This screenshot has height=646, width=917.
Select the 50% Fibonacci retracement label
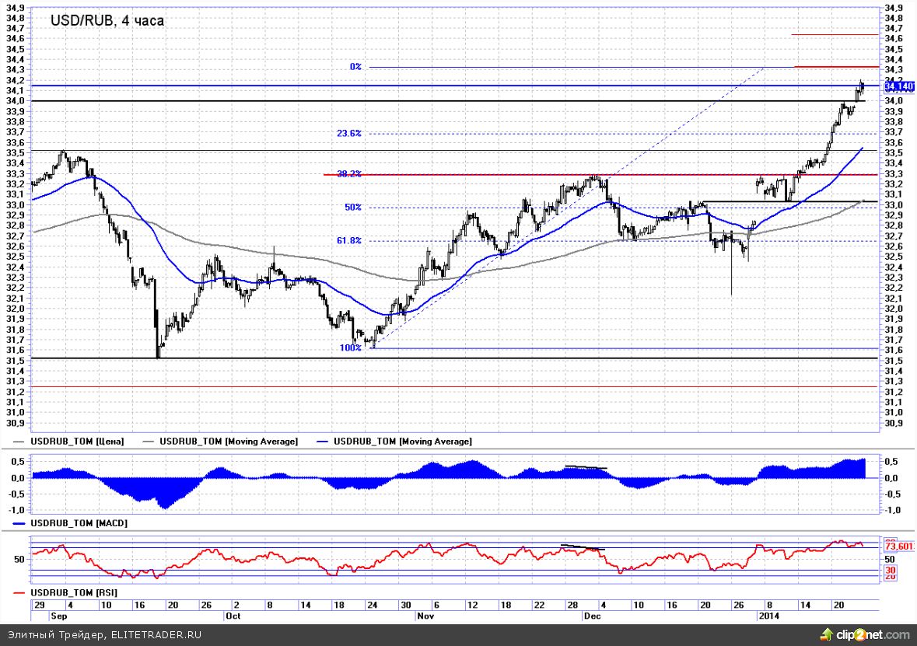[353, 208]
